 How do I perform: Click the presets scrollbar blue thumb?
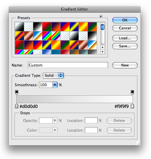pyautogui.click(x=103, y=27)
